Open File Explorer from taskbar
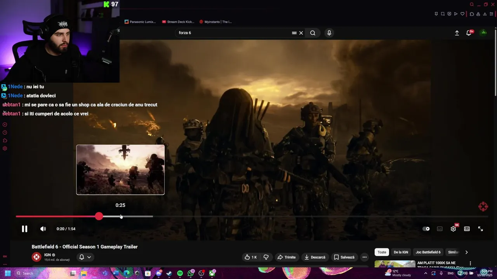 tap(83, 273)
